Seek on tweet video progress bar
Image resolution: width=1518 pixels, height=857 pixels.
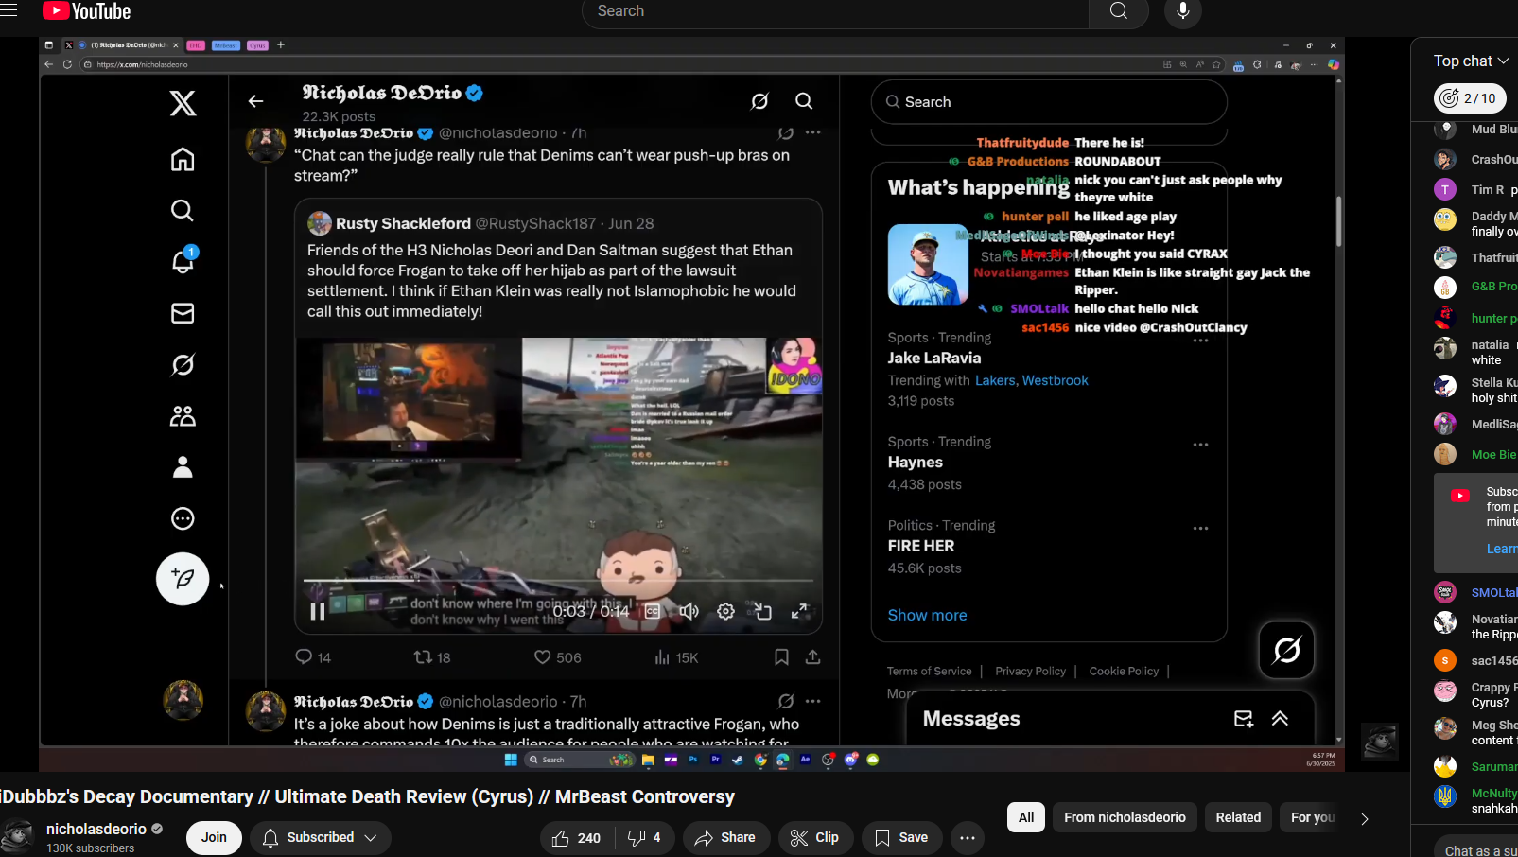click(558, 581)
